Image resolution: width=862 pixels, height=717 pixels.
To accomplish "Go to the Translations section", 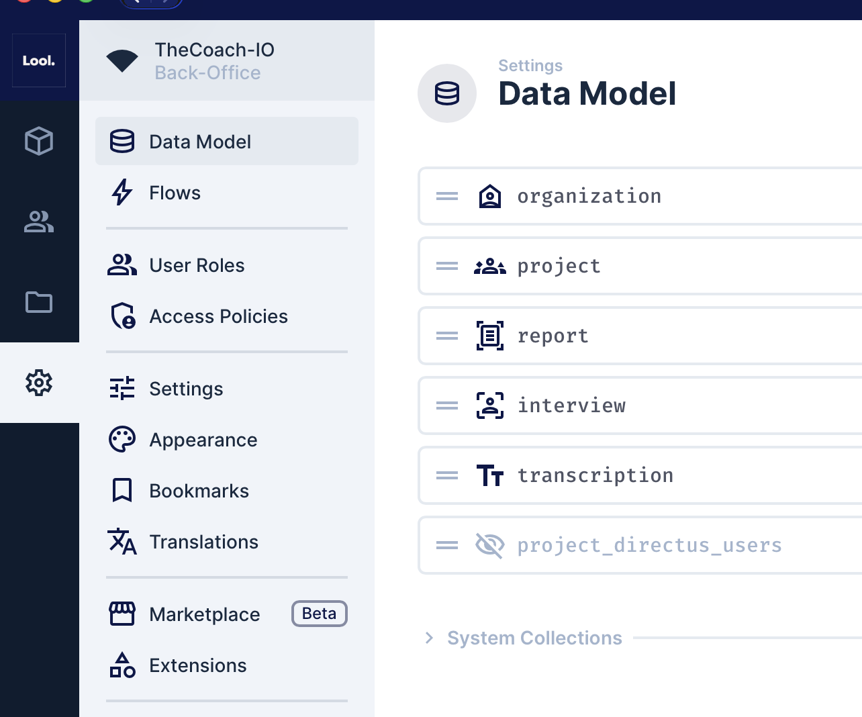I will pos(203,542).
